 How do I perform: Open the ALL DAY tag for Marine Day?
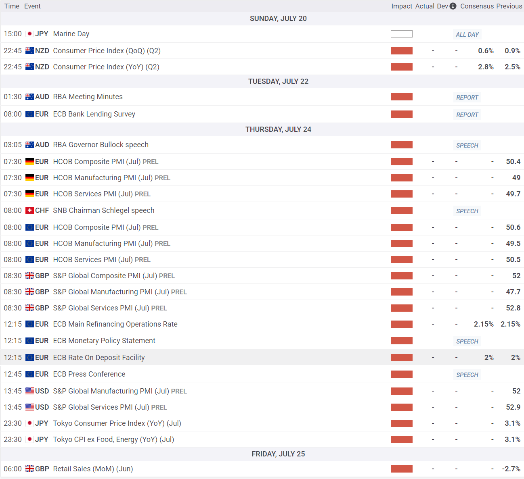tap(467, 35)
